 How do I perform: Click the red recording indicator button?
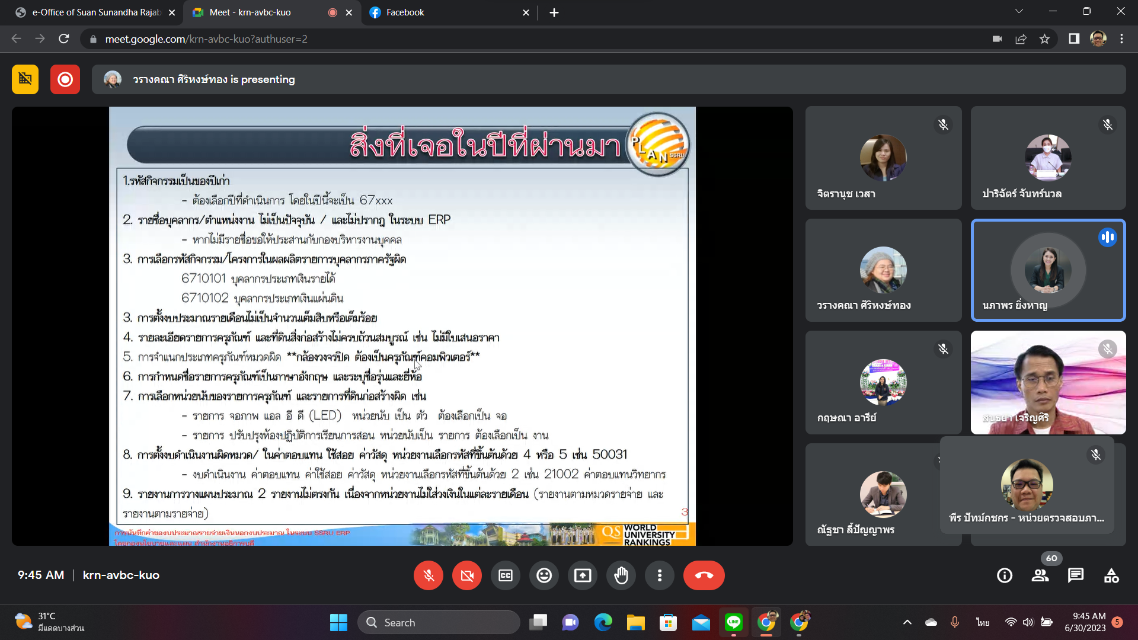(65, 79)
